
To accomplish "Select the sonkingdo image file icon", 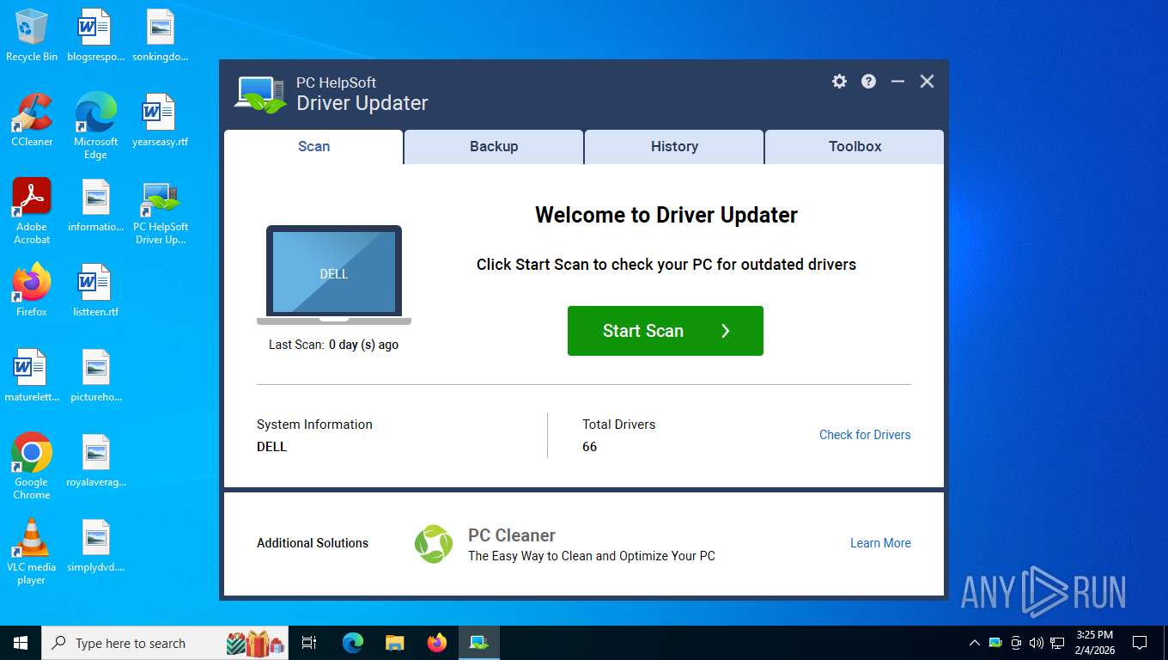I will (160, 36).
